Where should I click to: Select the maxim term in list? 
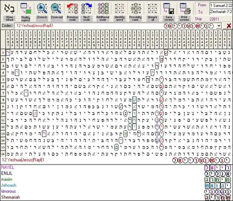coord(7,179)
